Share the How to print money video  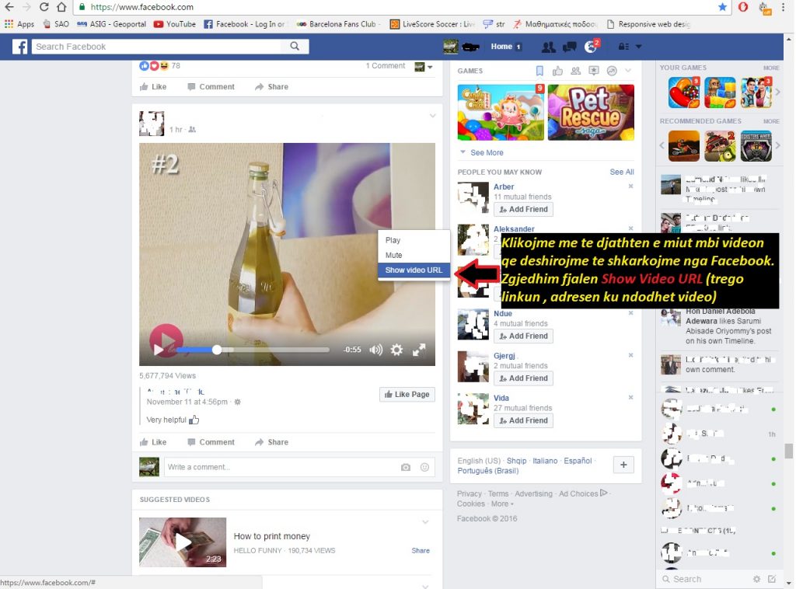[421, 550]
